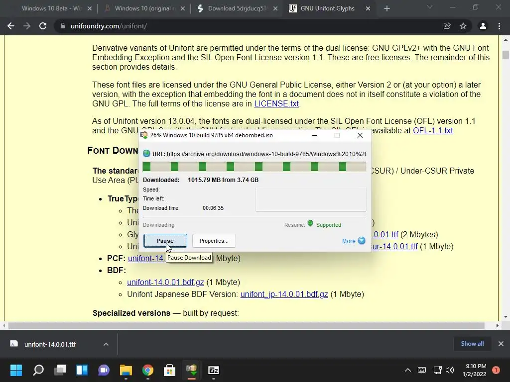This screenshot has width=510, height=382.
Task: Close the download dialog window
Action: [360, 135]
